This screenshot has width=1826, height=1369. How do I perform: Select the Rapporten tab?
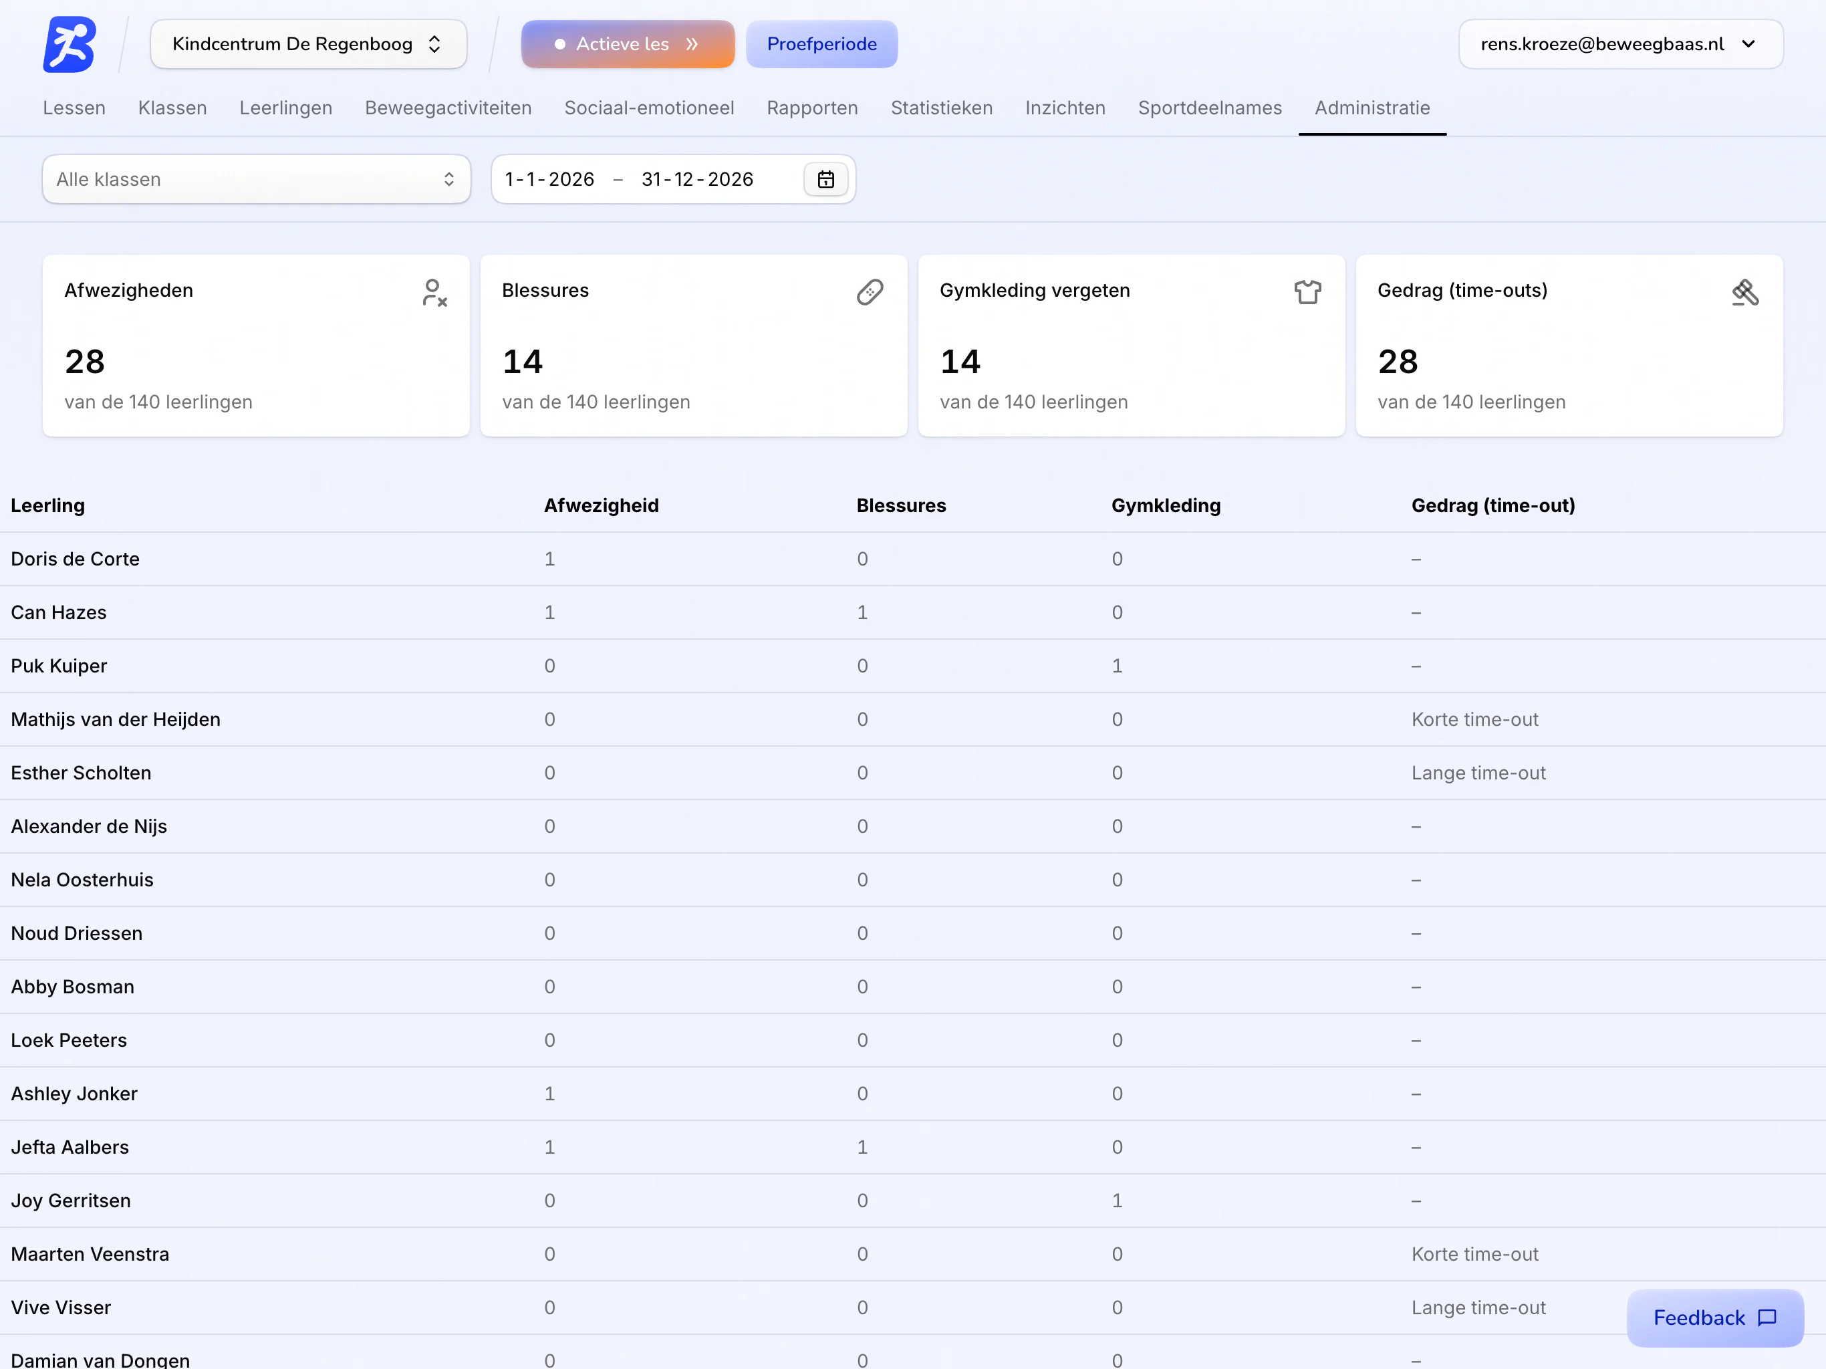[812, 108]
